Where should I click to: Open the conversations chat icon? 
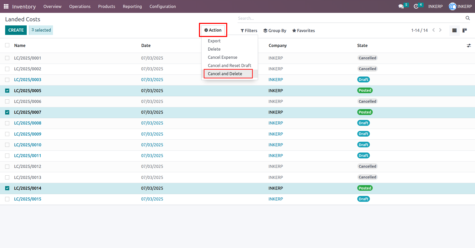point(401,6)
